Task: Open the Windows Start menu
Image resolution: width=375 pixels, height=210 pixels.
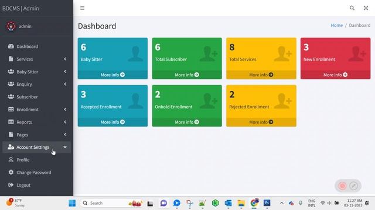Action: coord(72,203)
